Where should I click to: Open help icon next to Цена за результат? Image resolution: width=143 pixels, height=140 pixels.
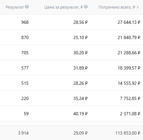coord(86,7)
